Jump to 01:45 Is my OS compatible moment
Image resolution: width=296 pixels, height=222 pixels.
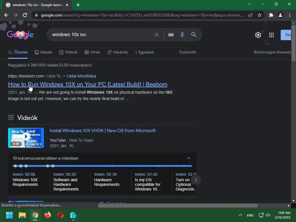(148, 182)
